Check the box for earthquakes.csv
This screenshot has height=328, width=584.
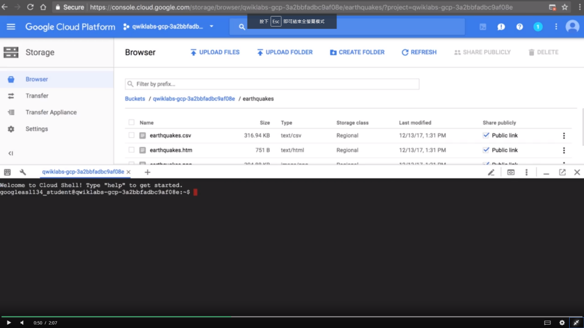(x=132, y=136)
